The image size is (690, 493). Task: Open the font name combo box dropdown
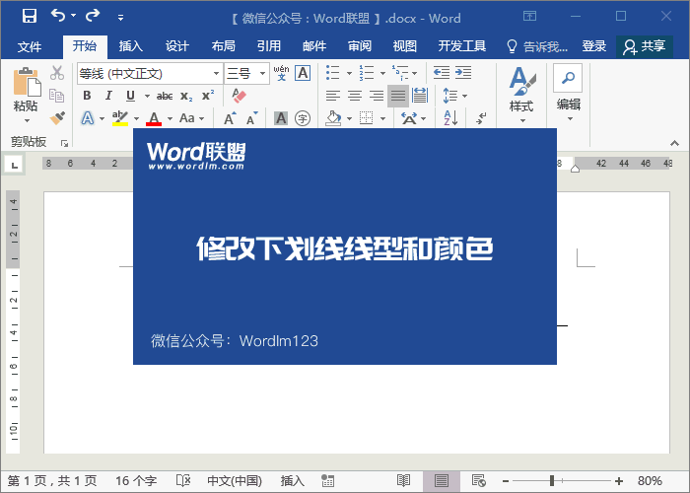pos(216,74)
